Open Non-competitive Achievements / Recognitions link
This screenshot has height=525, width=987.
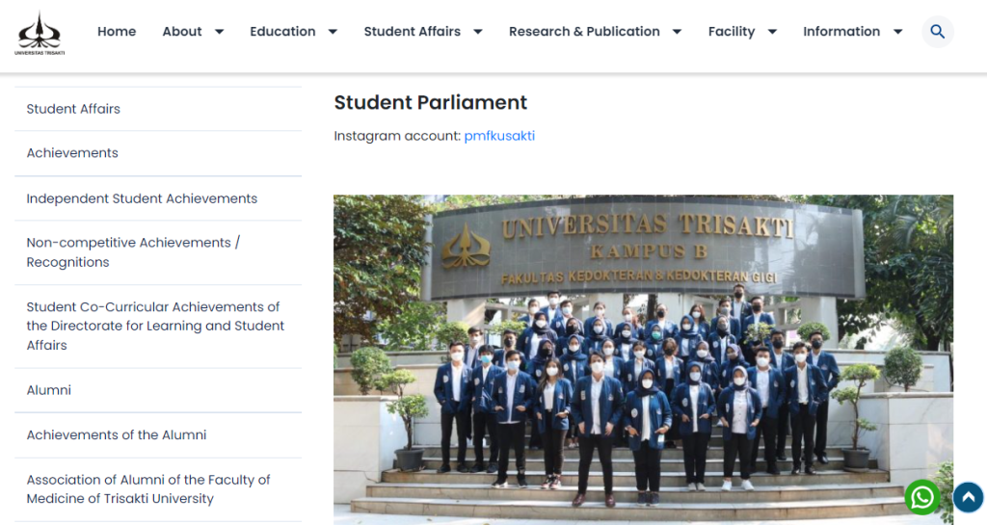pos(158,252)
